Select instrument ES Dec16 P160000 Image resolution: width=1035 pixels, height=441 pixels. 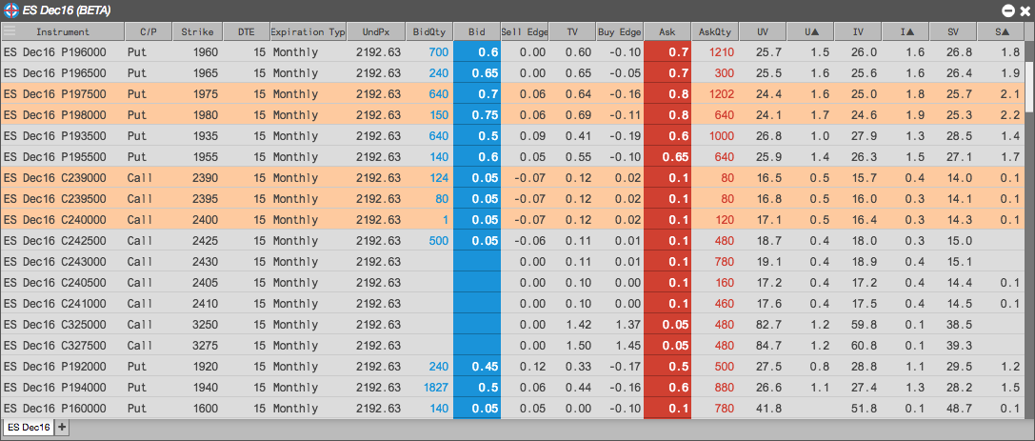coord(55,409)
